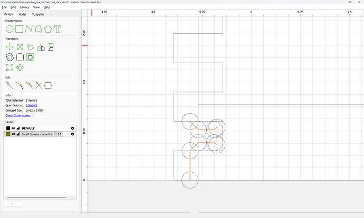Choose the Polyline drawing tool
The height and width of the screenshot is (218, 364).
29,29
